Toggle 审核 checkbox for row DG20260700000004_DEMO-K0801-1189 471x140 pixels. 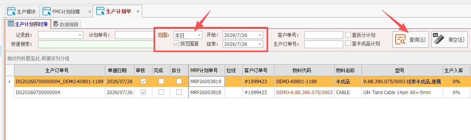[x=143, y=82]
